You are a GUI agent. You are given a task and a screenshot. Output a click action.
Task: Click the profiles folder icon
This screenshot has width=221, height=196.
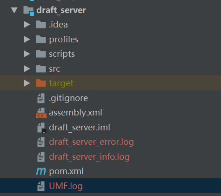(41, 39)
